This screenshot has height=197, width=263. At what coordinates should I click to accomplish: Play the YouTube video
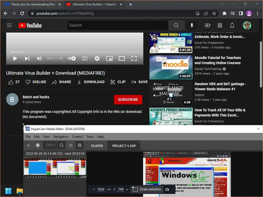(x=15, y=58)
